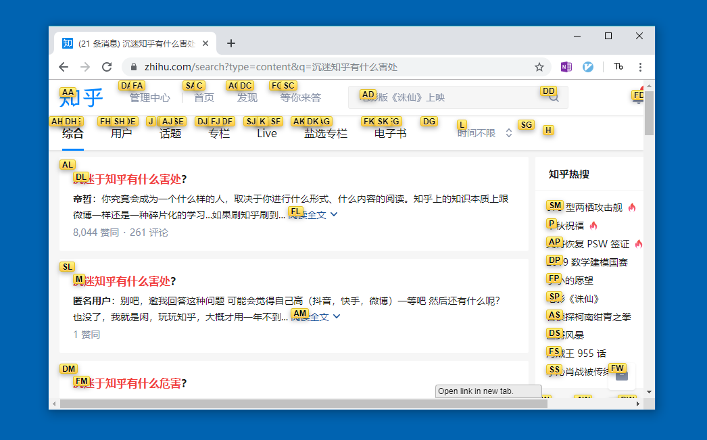The height and width of the screenshot is (440, 707).
Task: Switch to the 盐选专栏 tab
Action: click(x=326, y=133)
